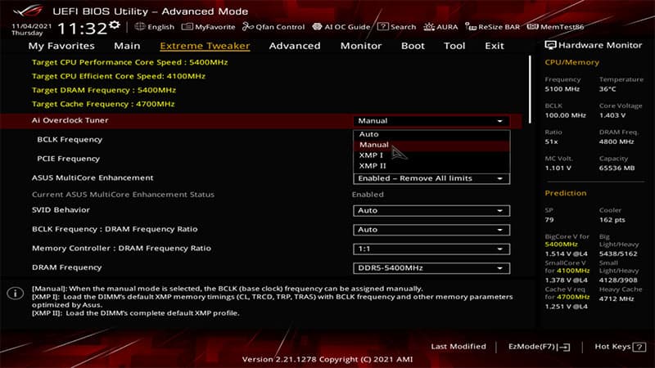The width and height of the screenshot is (655, 368).
Task: Switch to the My Favorites tab
Action: (61, 46)
